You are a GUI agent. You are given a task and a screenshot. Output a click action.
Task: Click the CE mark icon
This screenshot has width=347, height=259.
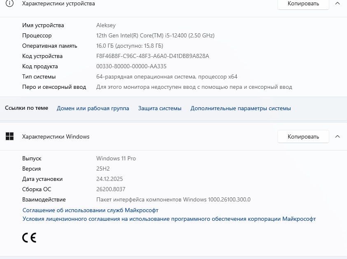[x=29, y=238]
